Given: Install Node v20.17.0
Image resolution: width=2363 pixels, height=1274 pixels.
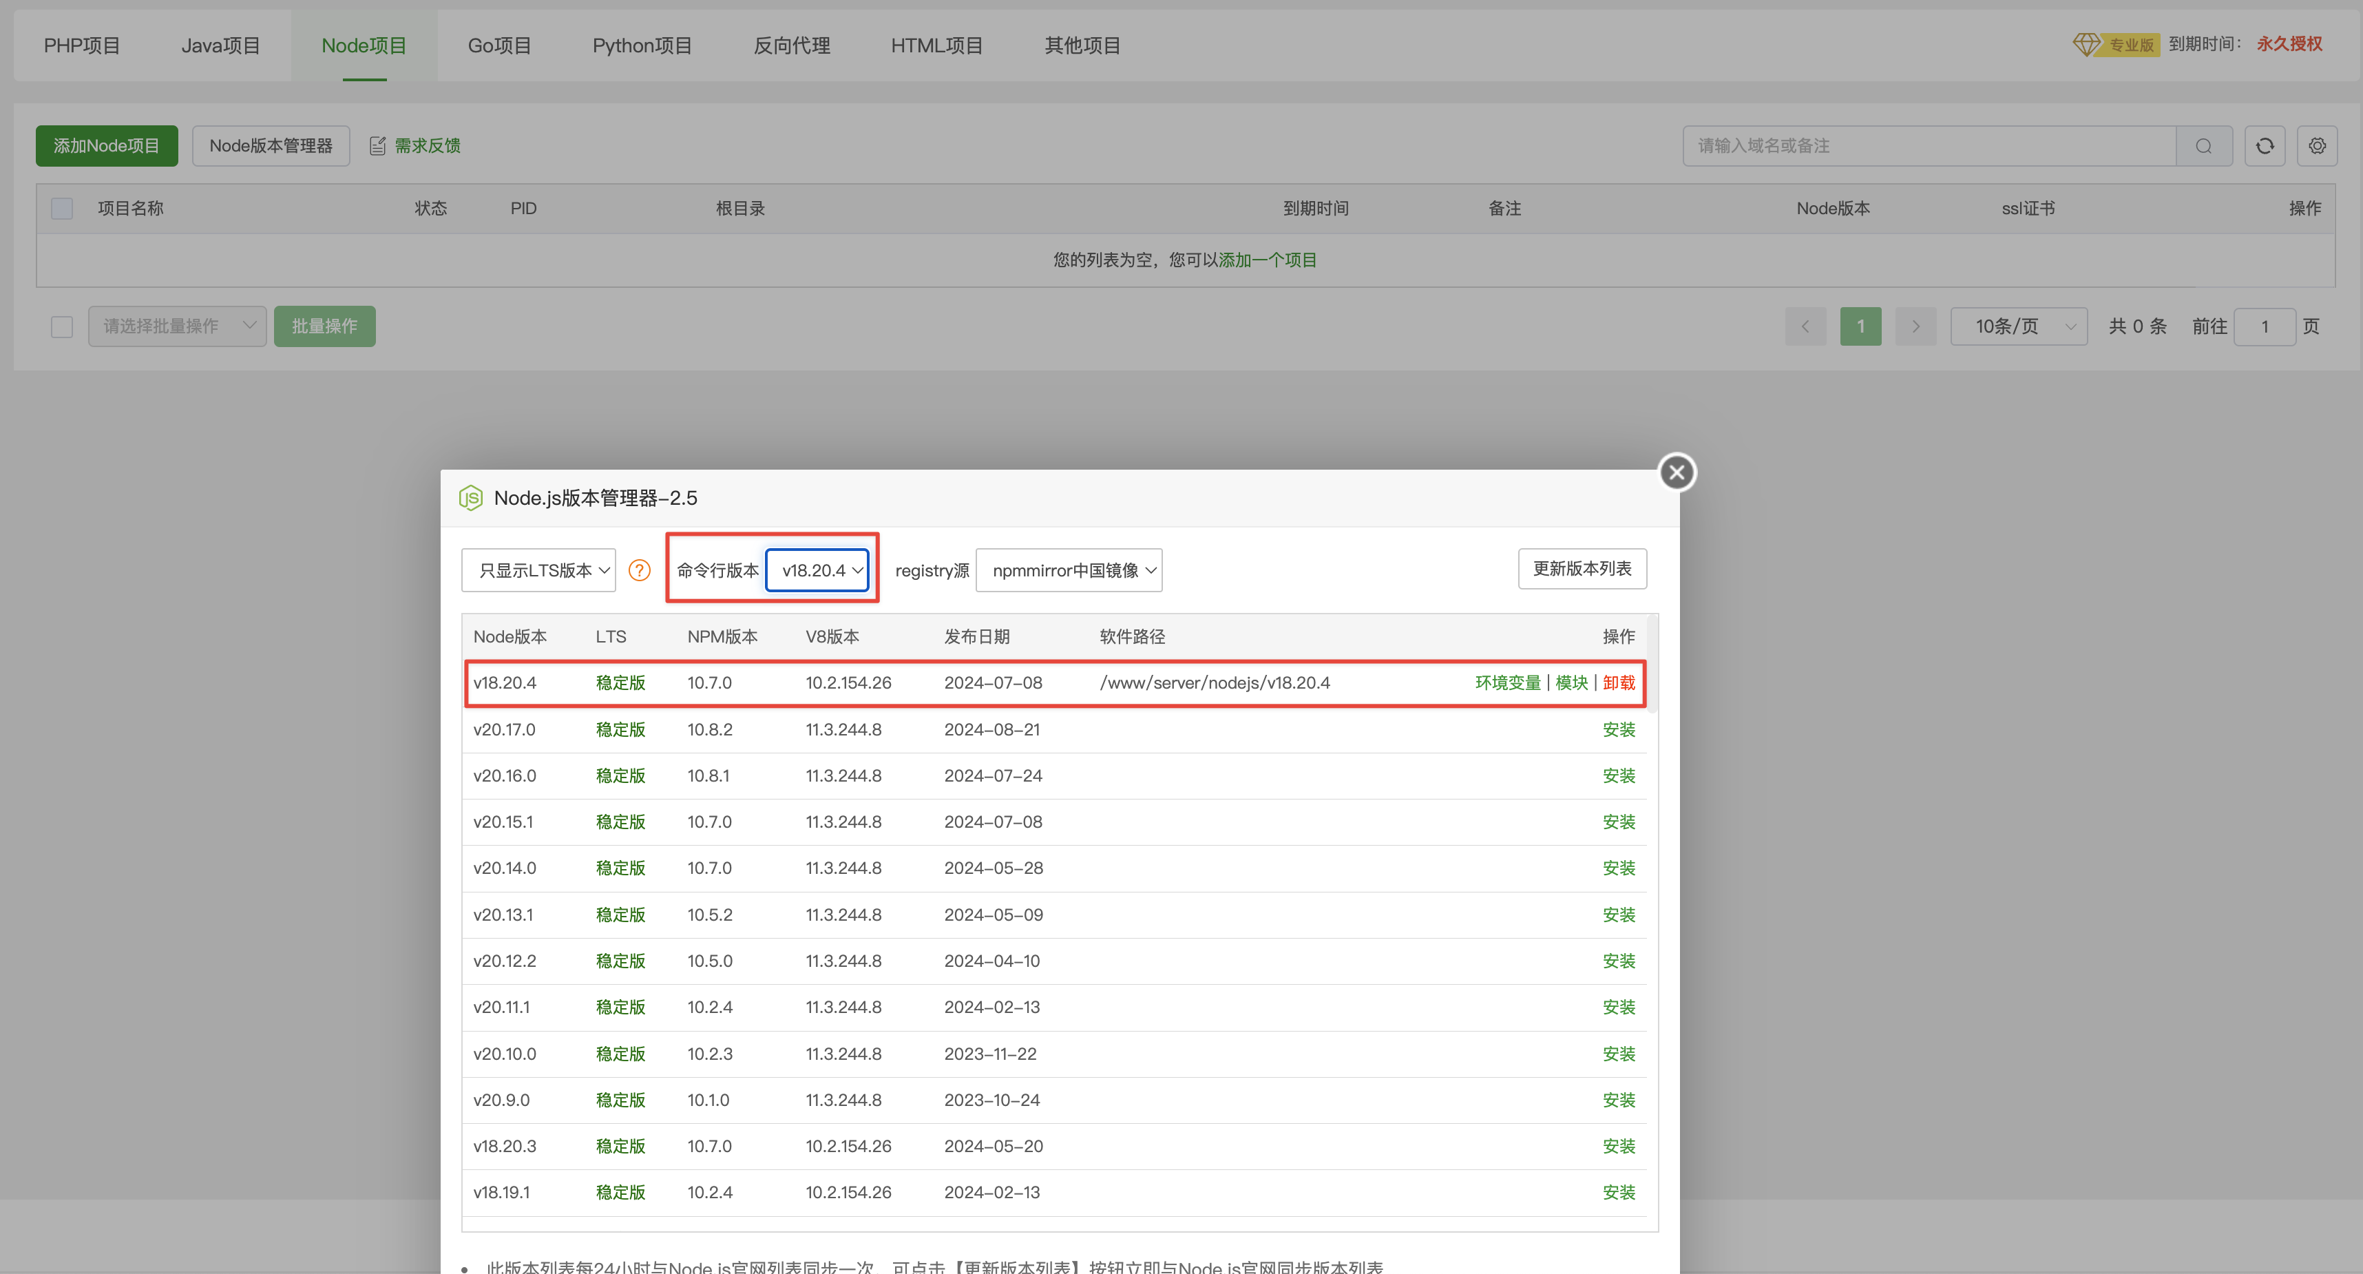Looking at the screenshot, I should [1619, 729].
